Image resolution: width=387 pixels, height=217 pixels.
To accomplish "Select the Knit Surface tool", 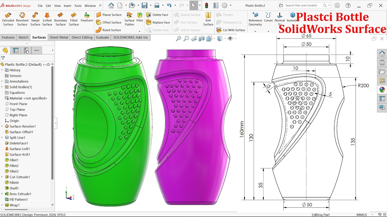I will click(x=208, y=19).
